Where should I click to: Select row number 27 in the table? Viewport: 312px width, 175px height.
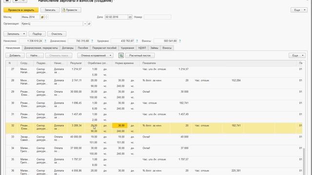click(x=13, y=69)
